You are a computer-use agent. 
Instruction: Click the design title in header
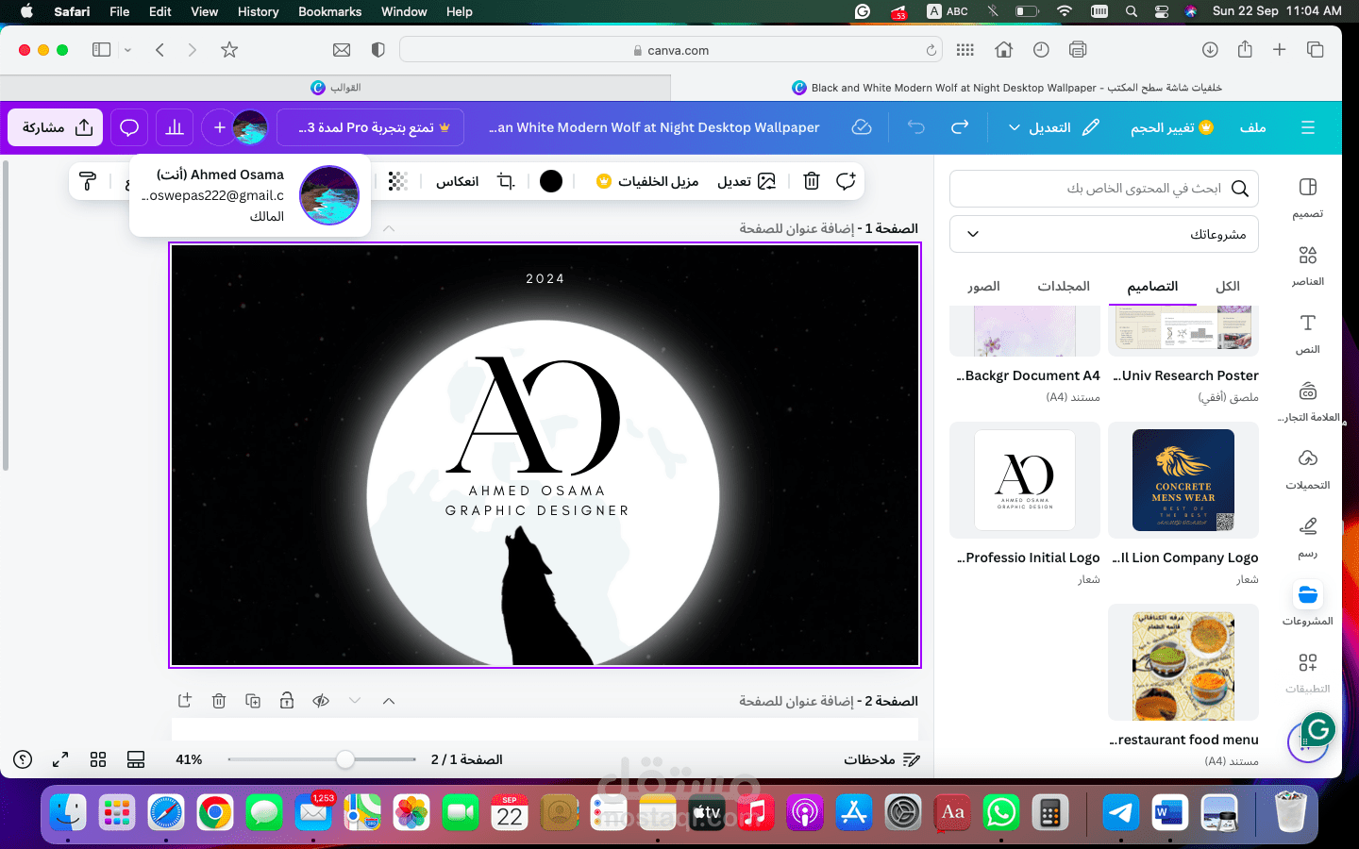tap(654, 127)
